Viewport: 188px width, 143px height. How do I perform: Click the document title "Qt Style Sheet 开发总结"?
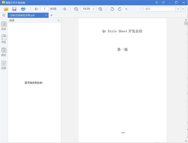click(x=122, y=31)
